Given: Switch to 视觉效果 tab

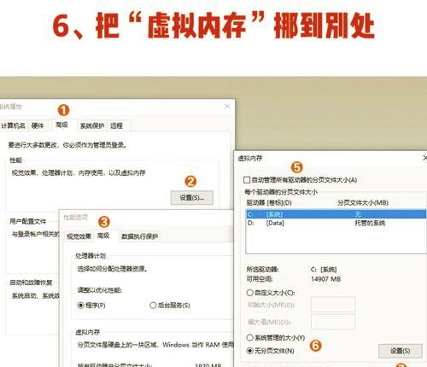Looking at the screenshot, I should click(79, 236).
